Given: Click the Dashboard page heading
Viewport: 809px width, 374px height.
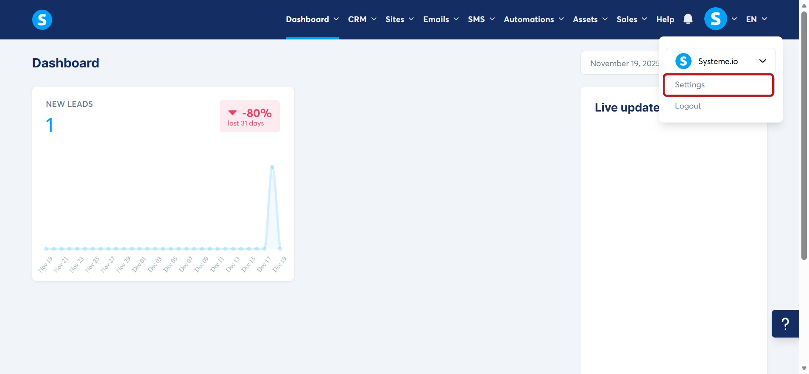Looking at the screenshot, I should (66, 63).
